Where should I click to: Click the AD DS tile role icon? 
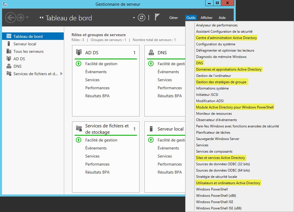[79, 52]
